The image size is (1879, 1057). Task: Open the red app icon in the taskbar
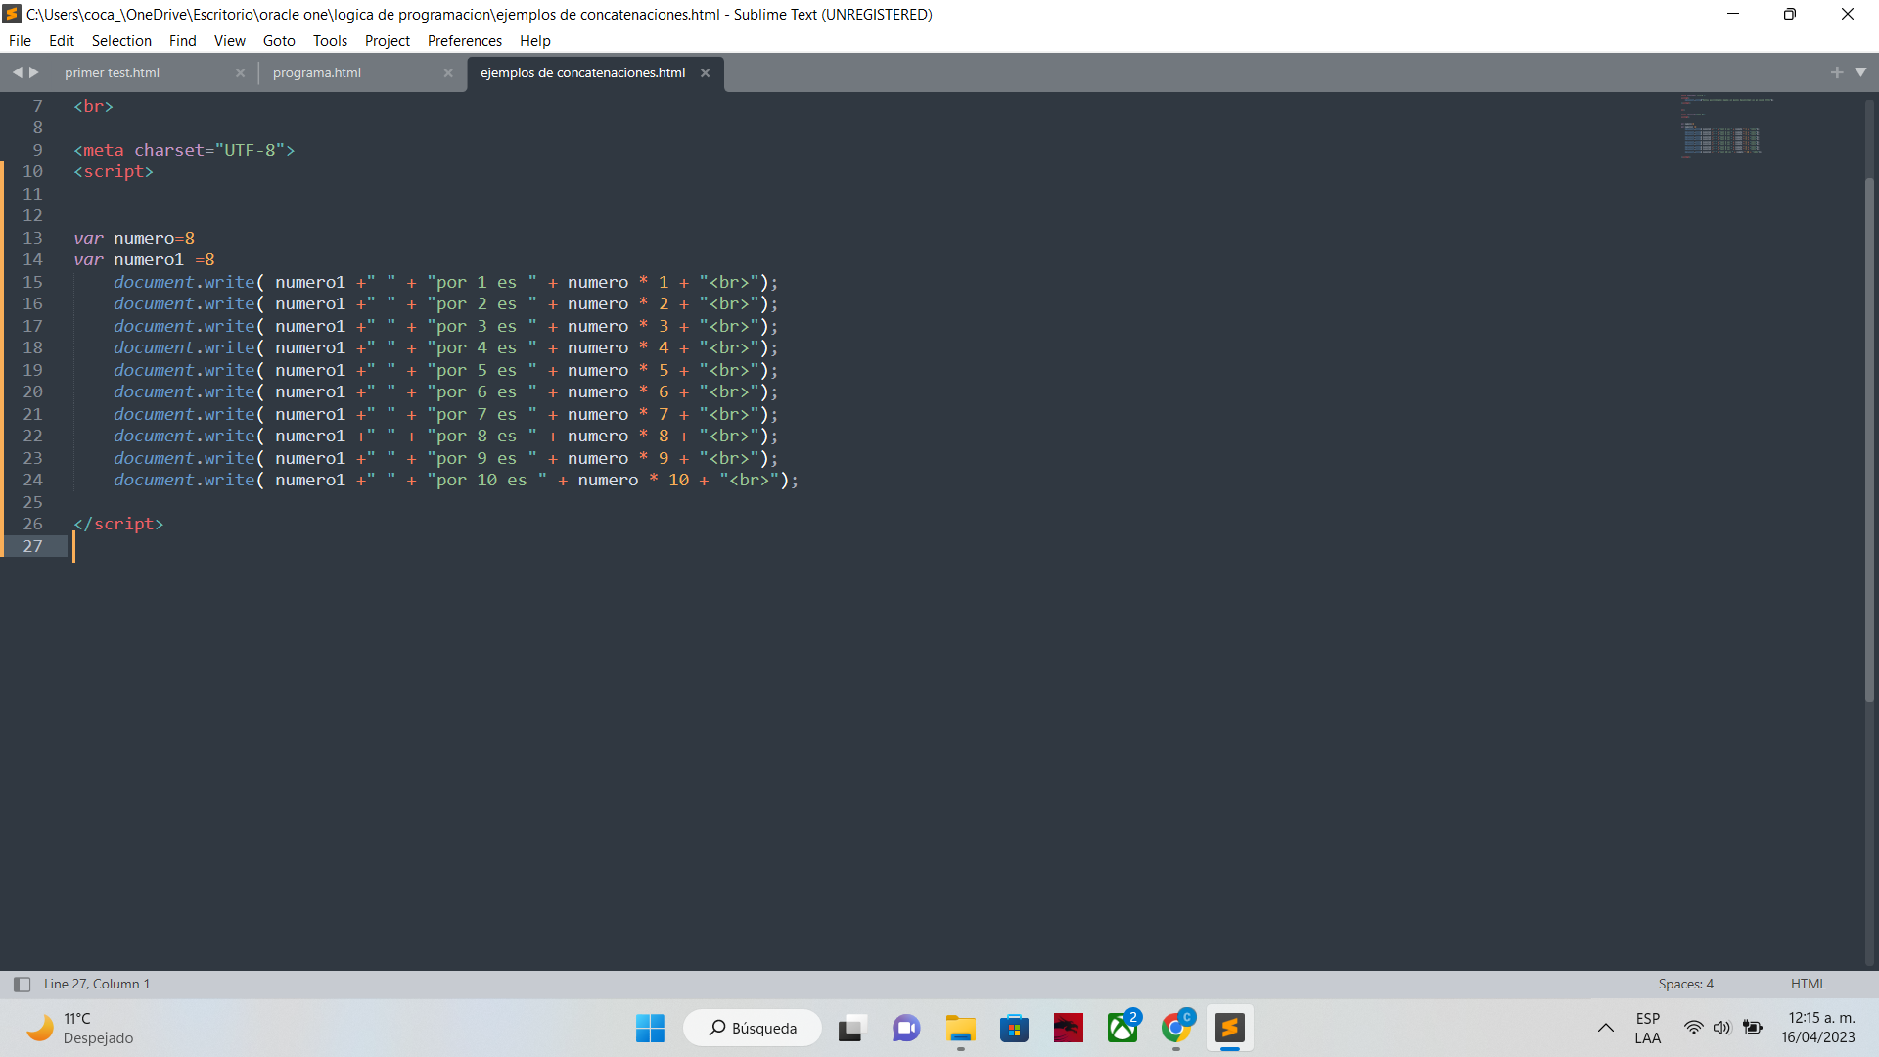point(1069,1028)
